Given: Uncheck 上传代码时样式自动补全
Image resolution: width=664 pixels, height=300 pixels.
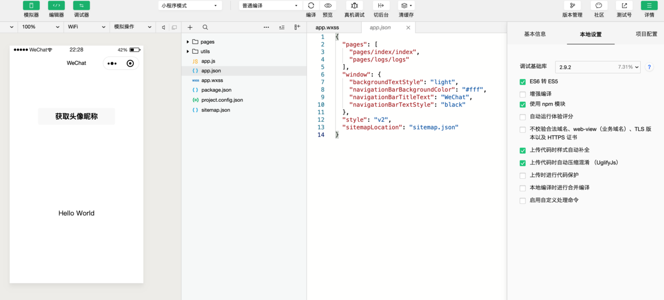Looking at the screenshot, I should tap(522, 151).
